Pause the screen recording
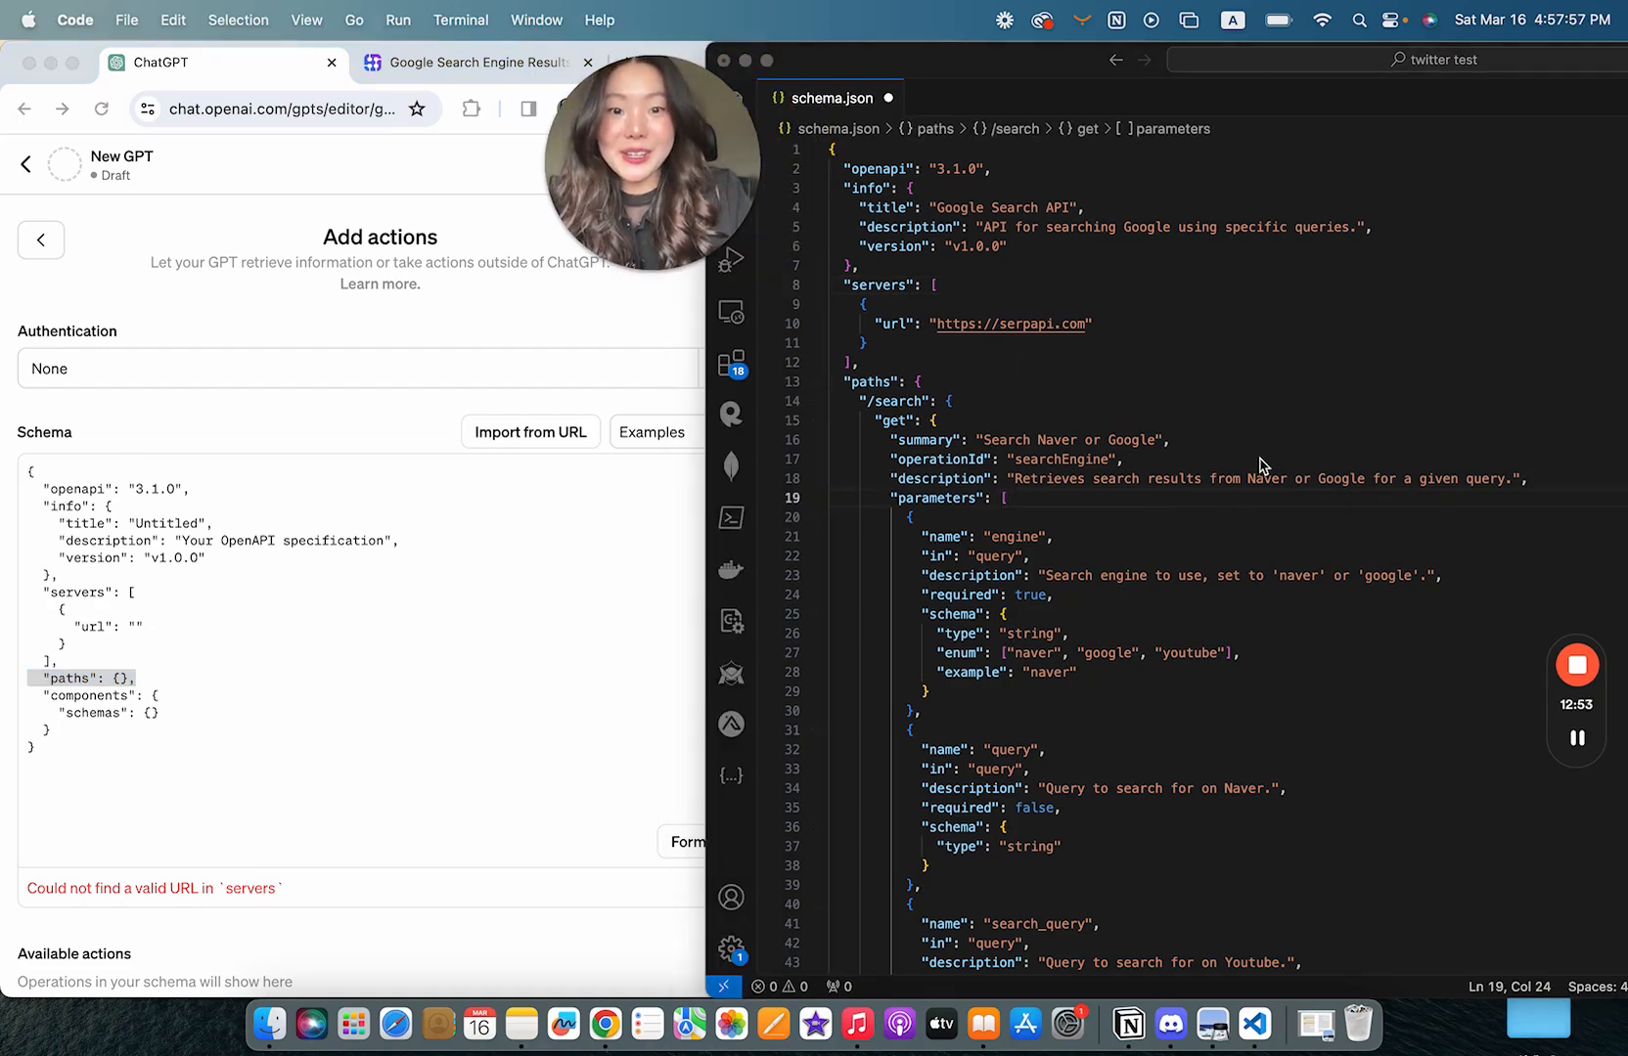 point(1577,738)
